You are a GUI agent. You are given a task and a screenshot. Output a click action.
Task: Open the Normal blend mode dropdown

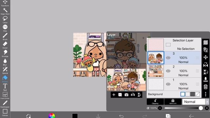point(194,102)
